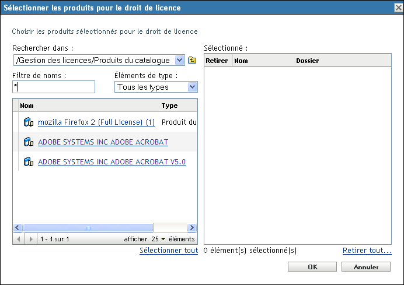Viewport: 404px width, 285px height.
Task: Click the horizontal scrollbar thumb in the list
Action: [88, 228]
